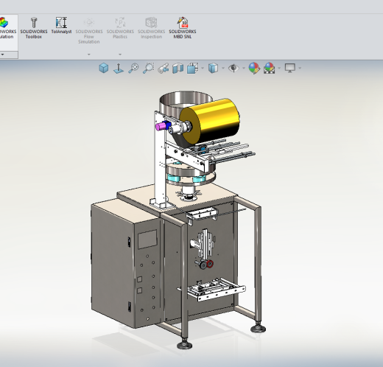Select the magenta motor cap on model
The width and height of the screenshot is (383, 367).
pos(161,126)
